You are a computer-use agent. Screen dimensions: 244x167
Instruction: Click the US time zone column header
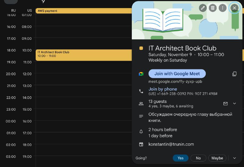tap(30, 11)
